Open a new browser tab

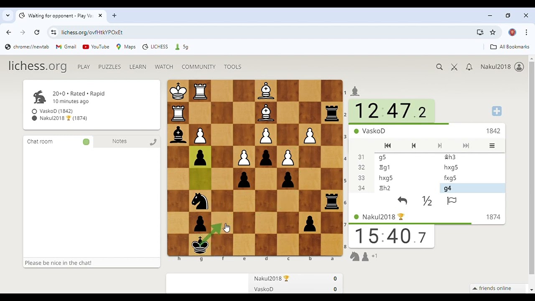point(114,15)
